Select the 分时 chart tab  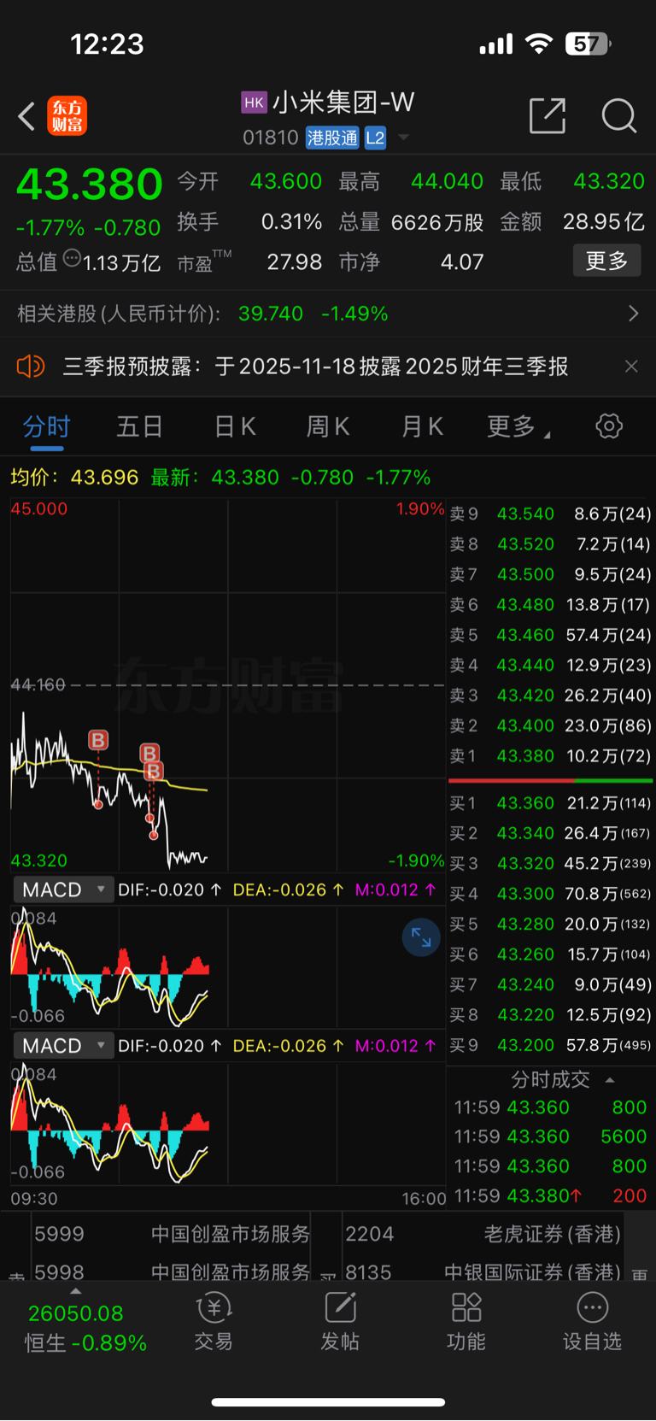click(46, 426)
